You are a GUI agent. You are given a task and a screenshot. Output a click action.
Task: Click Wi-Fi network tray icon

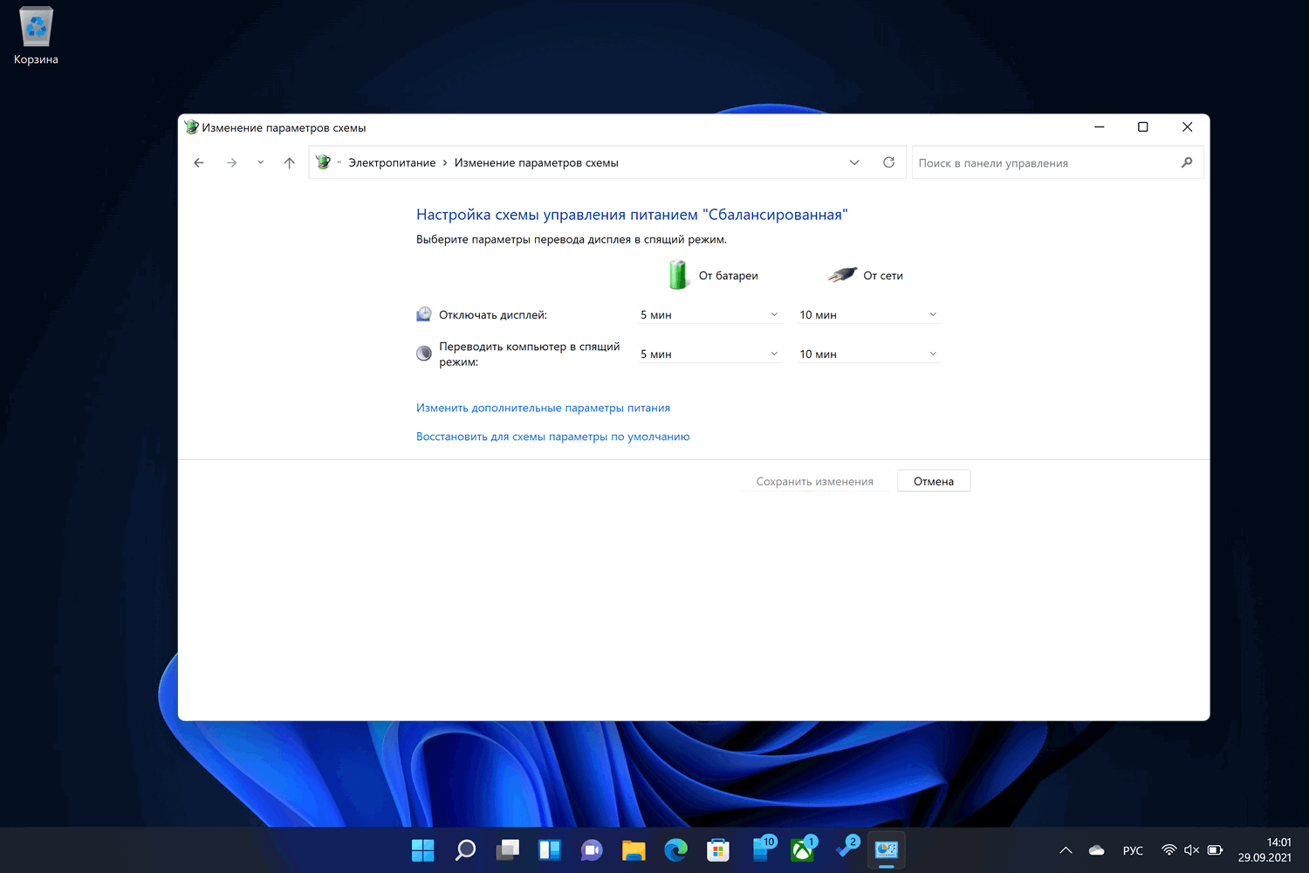(x=1169, y=849)
